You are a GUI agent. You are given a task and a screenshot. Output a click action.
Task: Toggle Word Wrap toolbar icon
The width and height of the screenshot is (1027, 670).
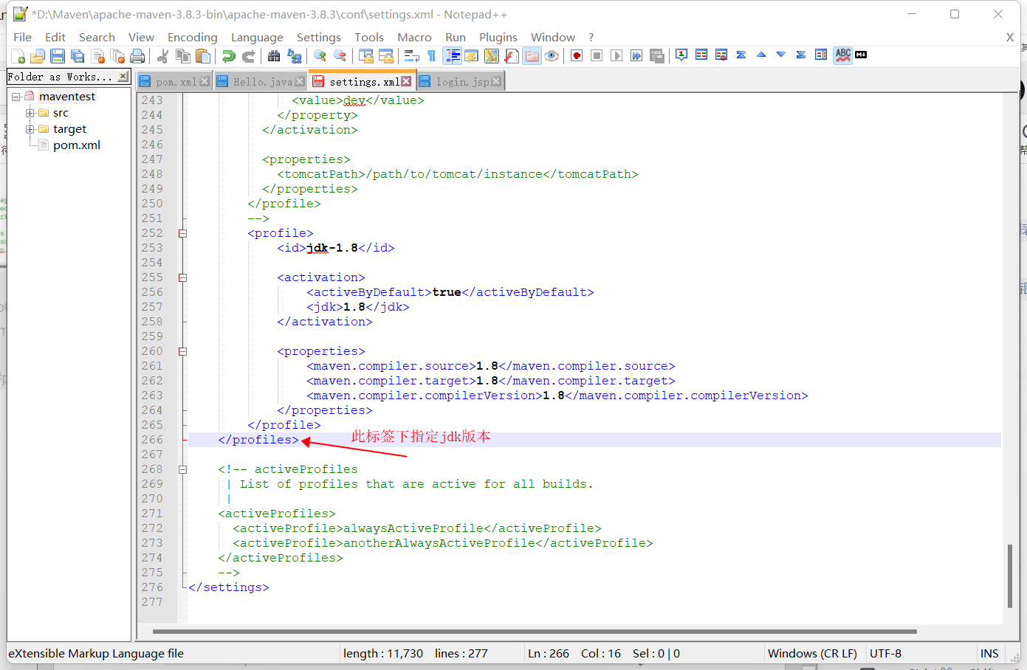[411, 56]
